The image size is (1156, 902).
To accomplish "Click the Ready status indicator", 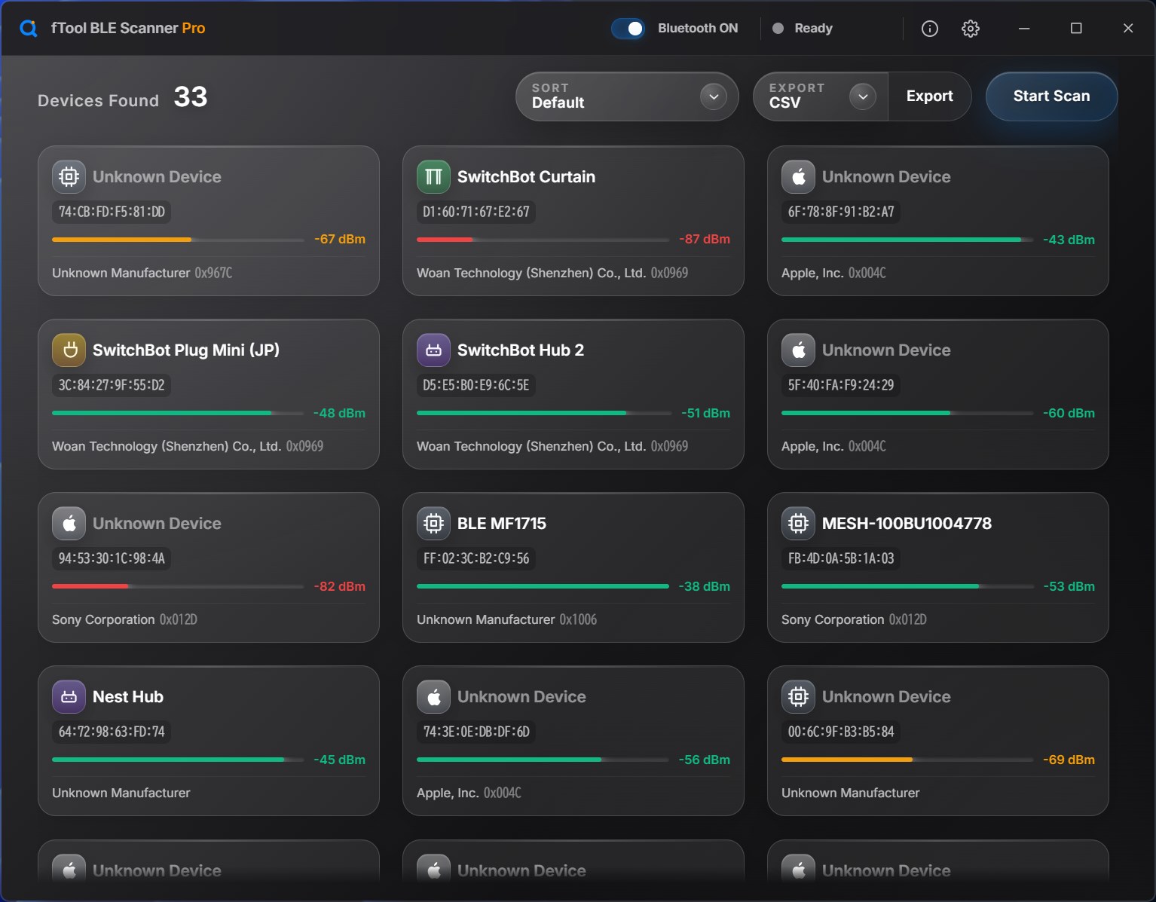I will 803,29.
